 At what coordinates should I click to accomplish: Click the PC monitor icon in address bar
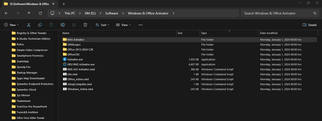[52, 13]
